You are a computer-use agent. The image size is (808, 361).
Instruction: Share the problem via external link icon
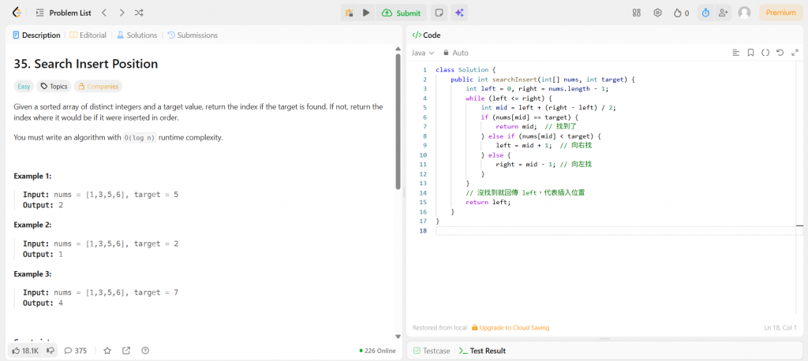click(126, 351)
